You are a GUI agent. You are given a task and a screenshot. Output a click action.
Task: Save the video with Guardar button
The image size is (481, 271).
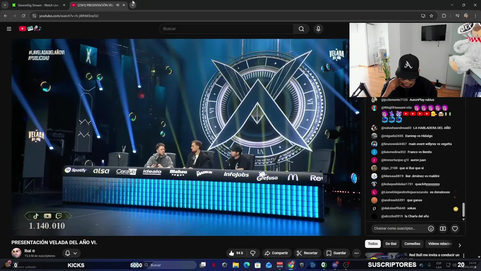[x=336, y=253]
